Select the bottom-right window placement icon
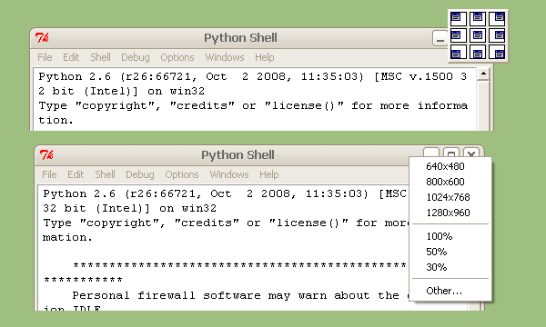This screenshot has width=546, height=327. [497, 52]
